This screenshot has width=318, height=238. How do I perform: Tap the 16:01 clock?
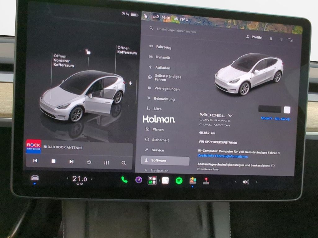[166, 18]
